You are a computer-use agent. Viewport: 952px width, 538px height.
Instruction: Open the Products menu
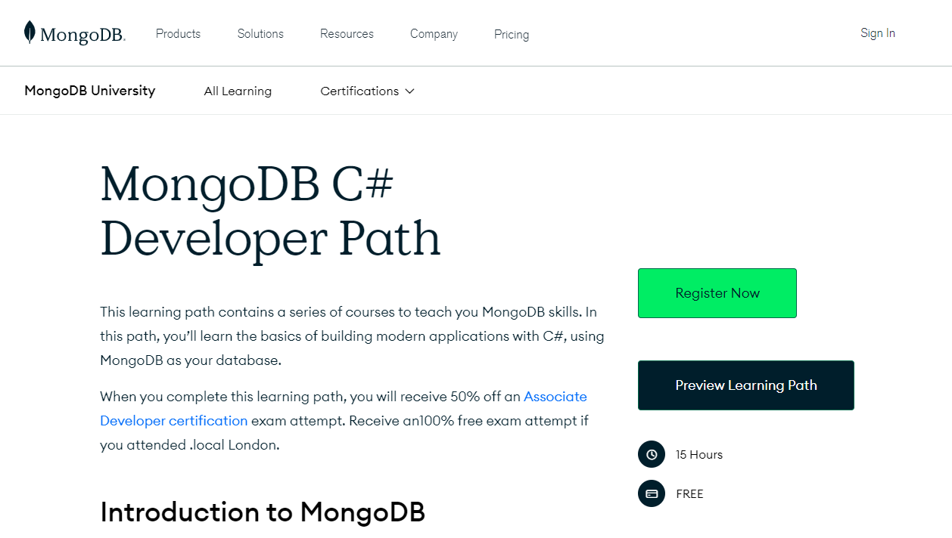(178, 34)
